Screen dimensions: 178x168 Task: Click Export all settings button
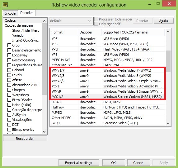(78, 163)
